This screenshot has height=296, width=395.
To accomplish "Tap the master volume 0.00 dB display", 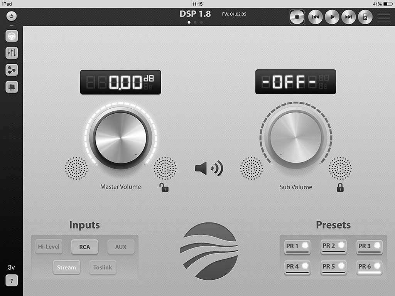I will (x=121, y=82).
